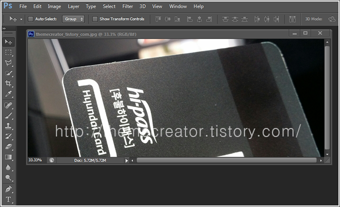Screen dimensions: 340x207
Task: Click Distribute Left Edges icon
Action: (x=257, y=19)
